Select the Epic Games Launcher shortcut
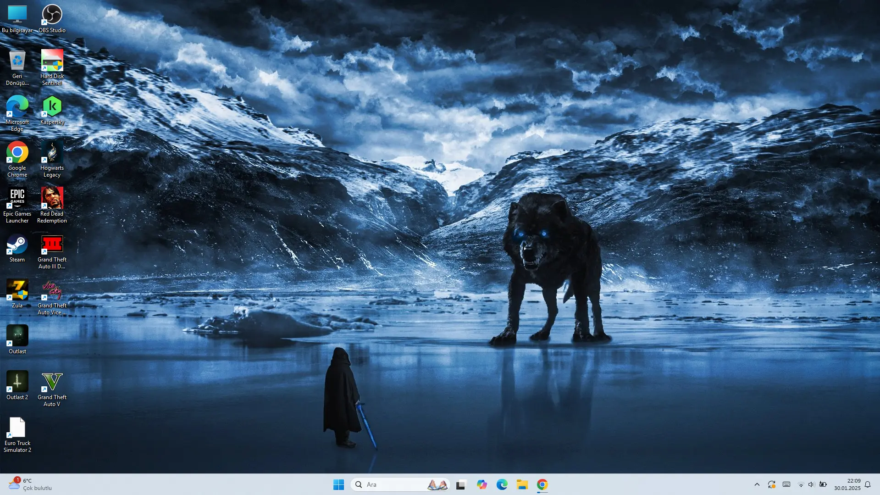The height and width of the screenshot is (495, 880). coord(17,206)
